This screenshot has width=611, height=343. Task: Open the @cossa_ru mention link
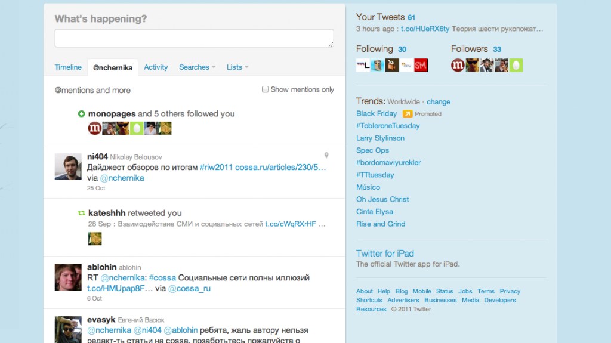[189, 289]
